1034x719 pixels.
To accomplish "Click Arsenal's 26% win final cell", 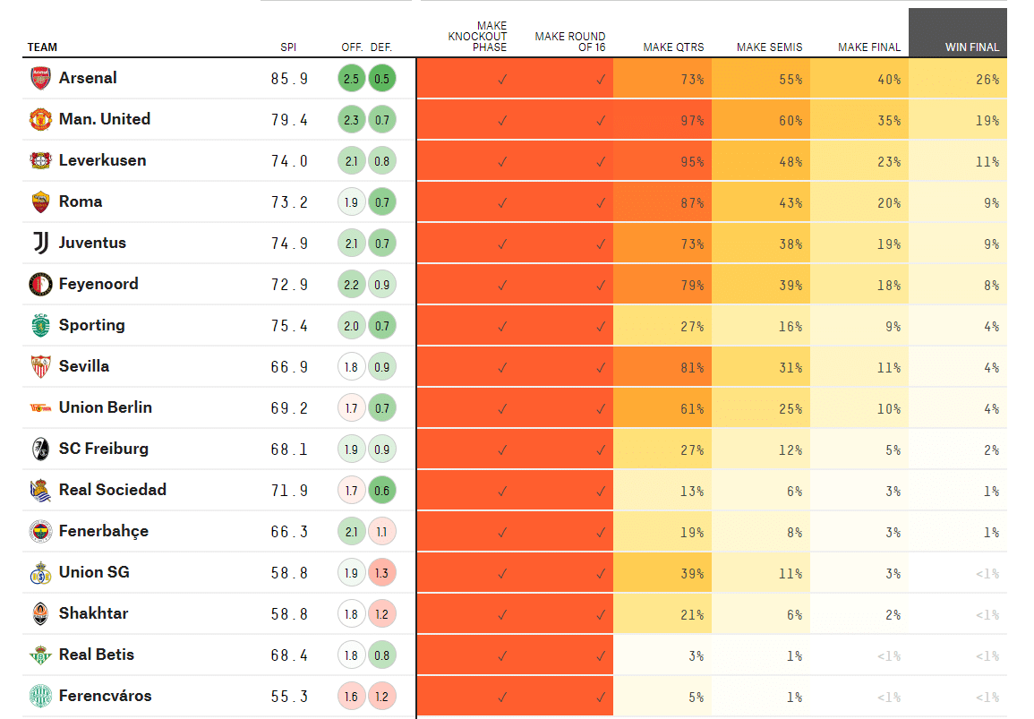I will tap(958, 79).
